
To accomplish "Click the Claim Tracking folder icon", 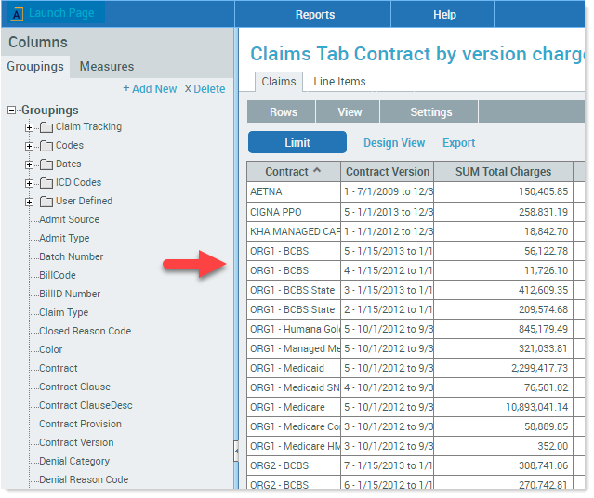I will 46,127.
